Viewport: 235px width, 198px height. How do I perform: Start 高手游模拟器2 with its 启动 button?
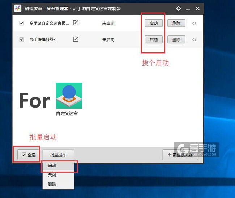click(154, 39)
